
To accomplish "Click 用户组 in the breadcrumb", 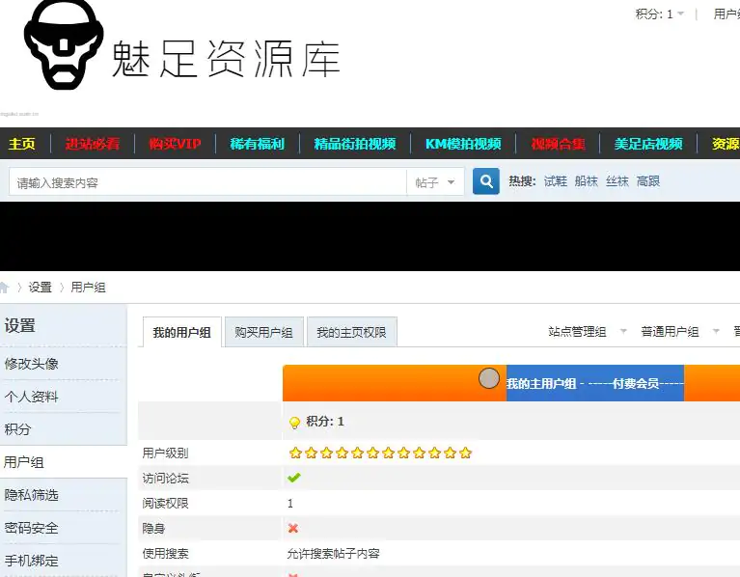I will click(x=88, y=287).
